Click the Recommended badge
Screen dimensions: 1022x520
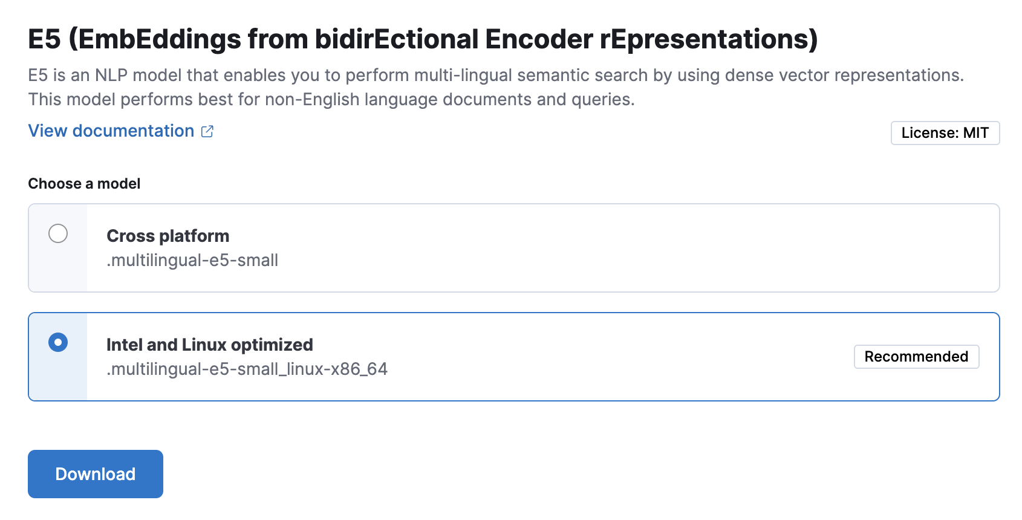916,357
